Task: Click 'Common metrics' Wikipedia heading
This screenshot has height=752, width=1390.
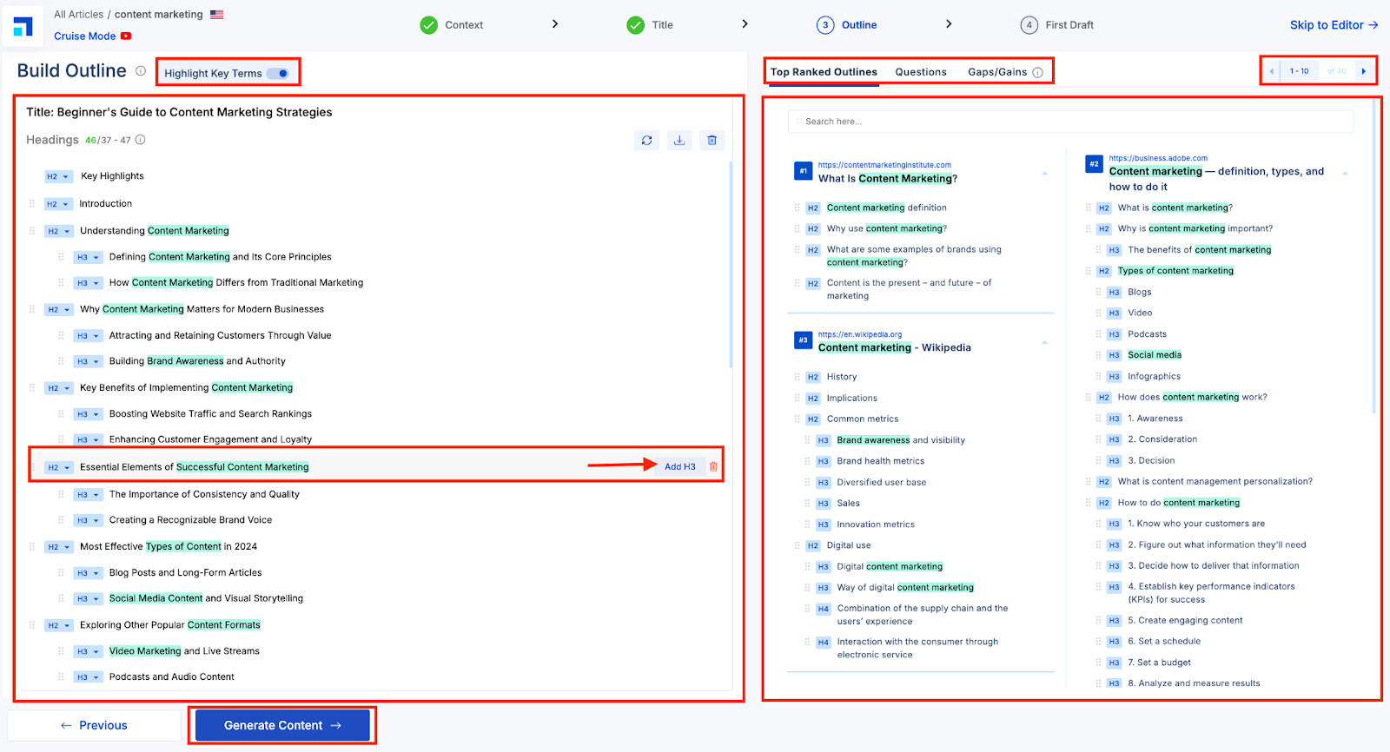Action: click(863, 419)
